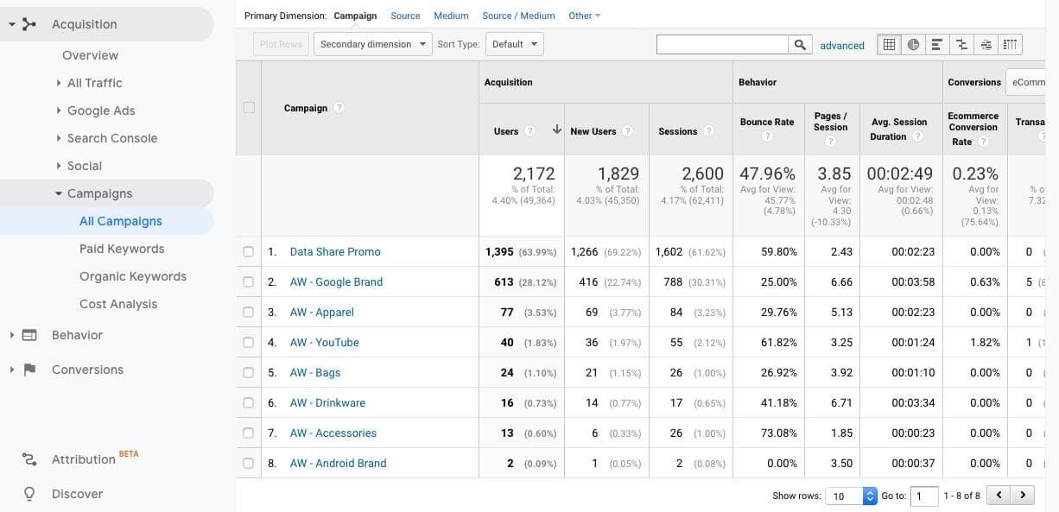Check the AW - YouTube row checkbox
Screen dimensions: 1059x512
[249, 343]
